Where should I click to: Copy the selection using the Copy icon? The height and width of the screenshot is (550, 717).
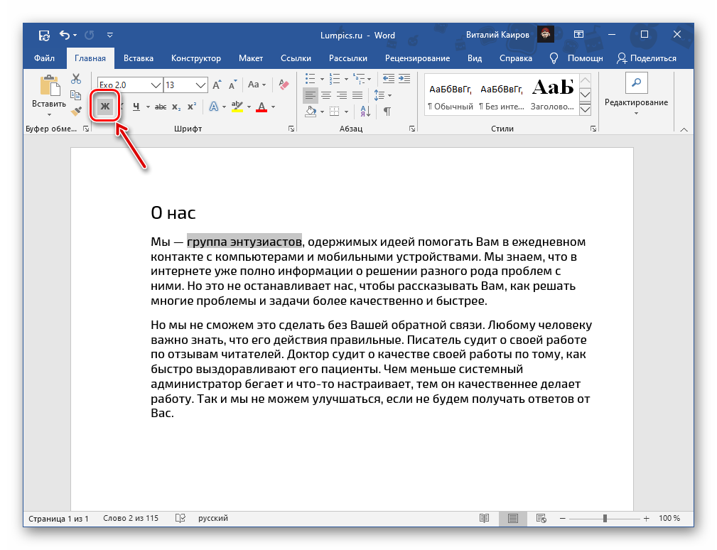(76, 95)
